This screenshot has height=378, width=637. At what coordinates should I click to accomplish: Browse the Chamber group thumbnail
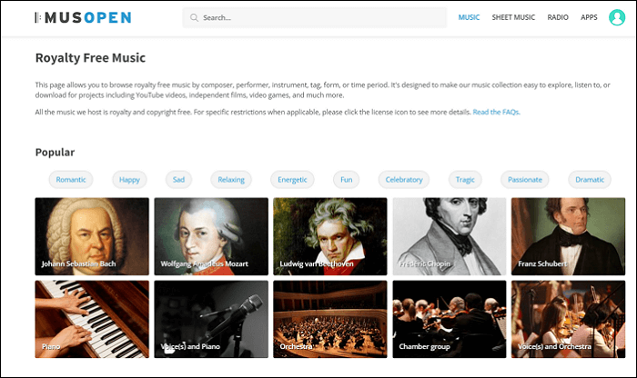click(x=450, y=319)
